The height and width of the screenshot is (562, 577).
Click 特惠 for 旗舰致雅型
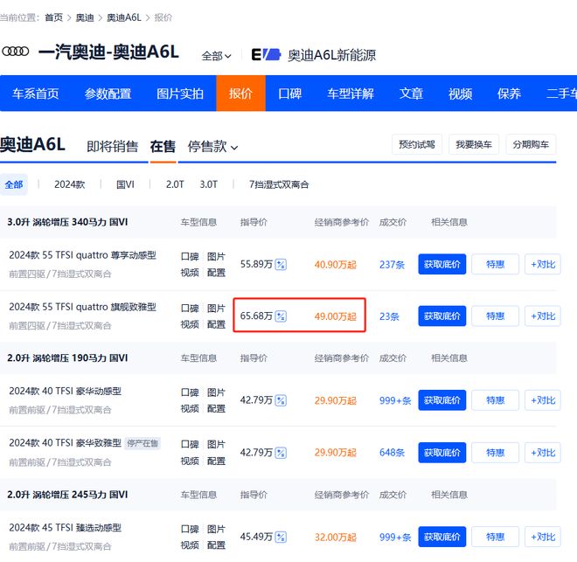pyautogui.click(x=496, y=316)
